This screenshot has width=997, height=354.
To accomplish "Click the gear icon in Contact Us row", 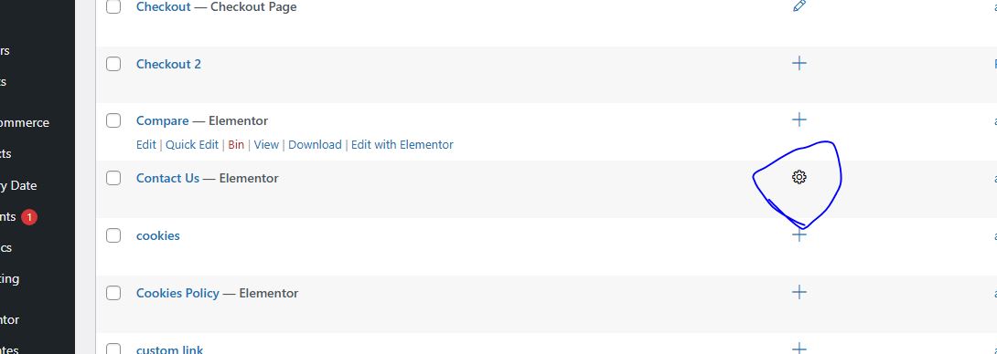I will tap(799, 177).
